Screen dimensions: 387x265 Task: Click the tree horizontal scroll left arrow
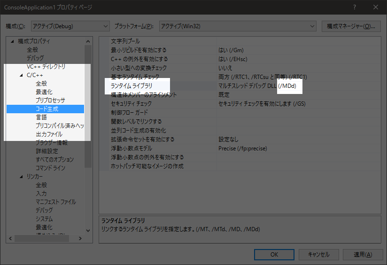coord(10,239)
